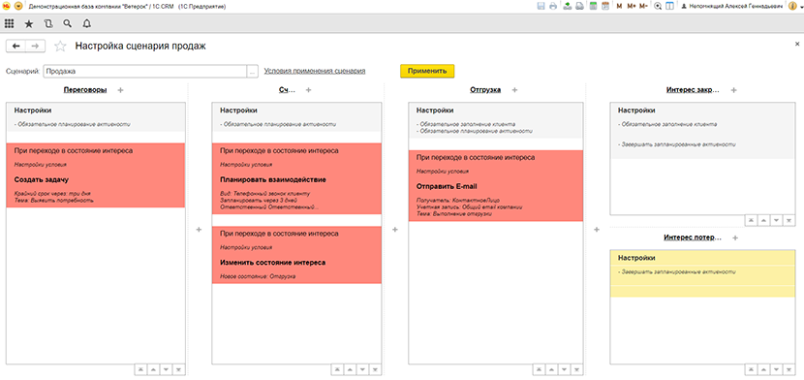Add this page to favorites with the outline star
The image size is (804, 380).
point(60,47)
